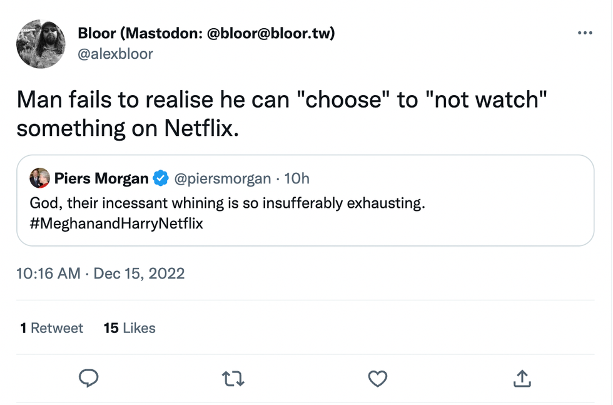Click the 10h timestamp on quoted tweet
The image size is (613, 405).
[297, 178]
